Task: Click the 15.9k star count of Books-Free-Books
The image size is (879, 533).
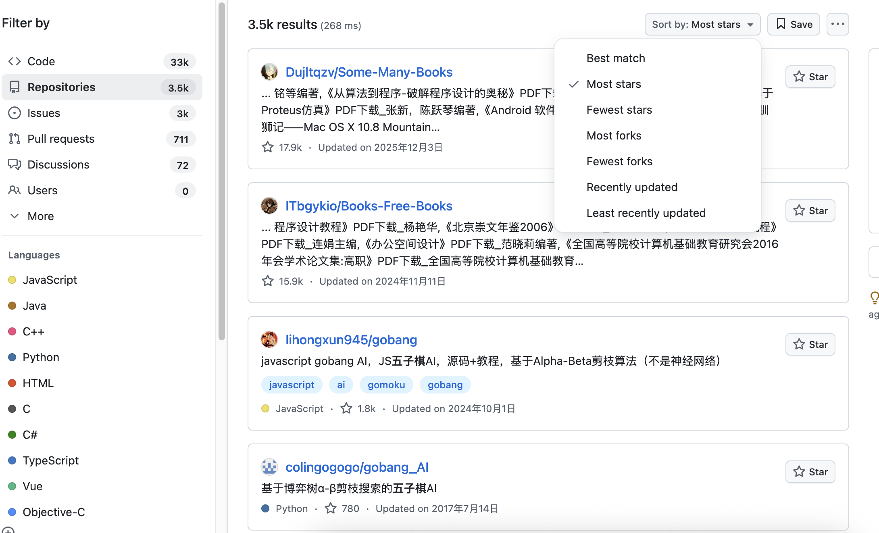Action: [282, 281]
